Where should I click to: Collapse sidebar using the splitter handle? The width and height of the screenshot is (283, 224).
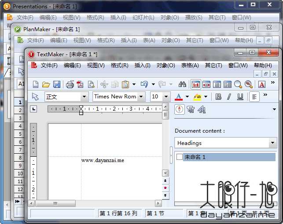[x=171, y=155]
